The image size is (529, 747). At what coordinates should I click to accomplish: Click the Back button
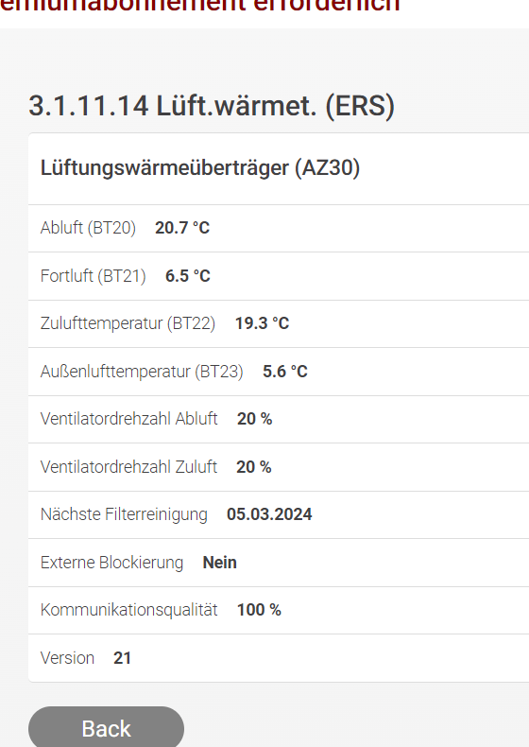pos(106,727)
